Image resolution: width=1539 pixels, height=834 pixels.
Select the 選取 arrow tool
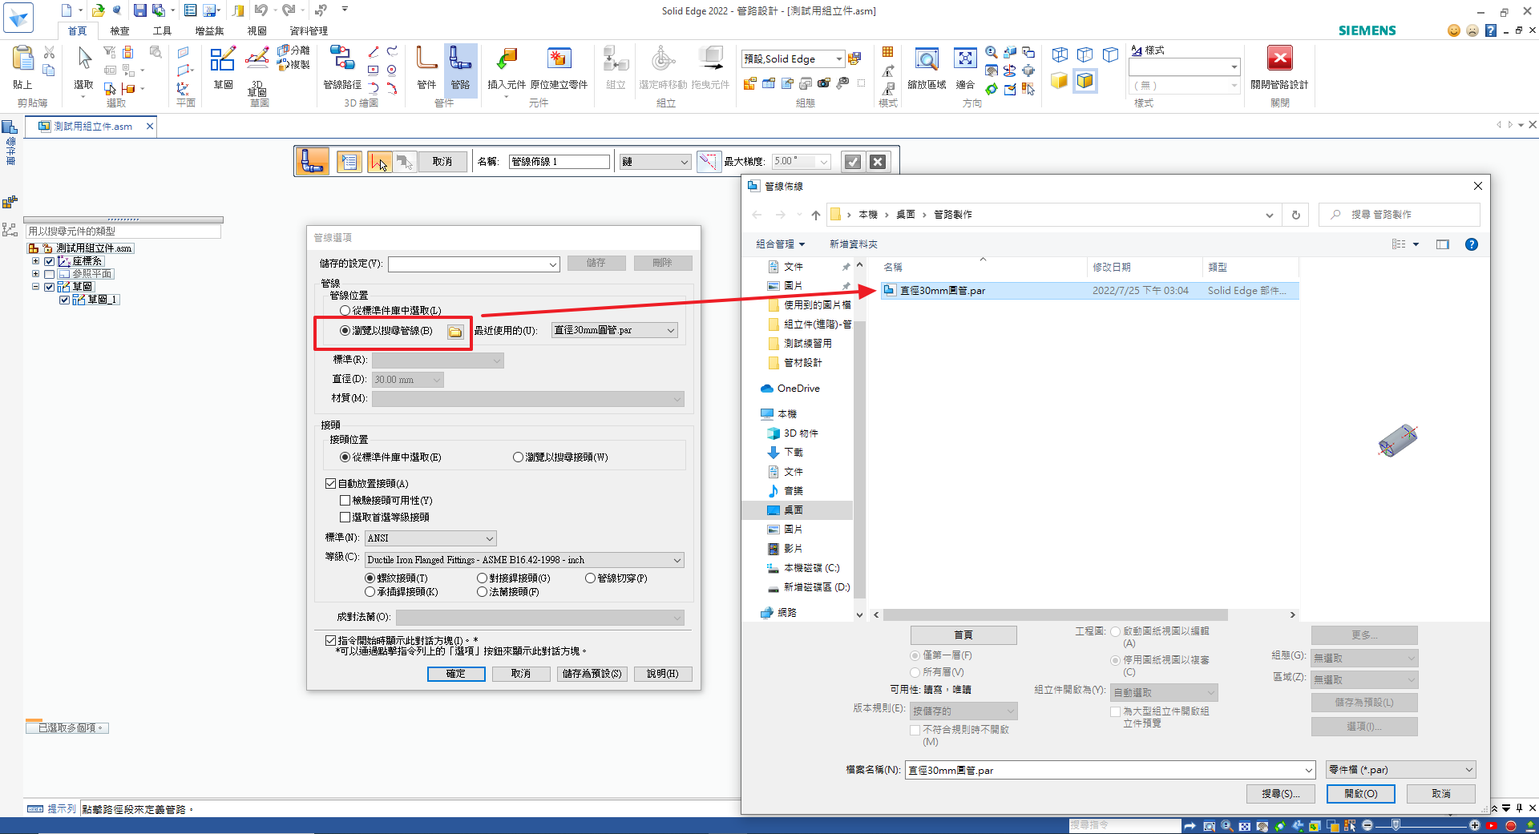(84, 60)
